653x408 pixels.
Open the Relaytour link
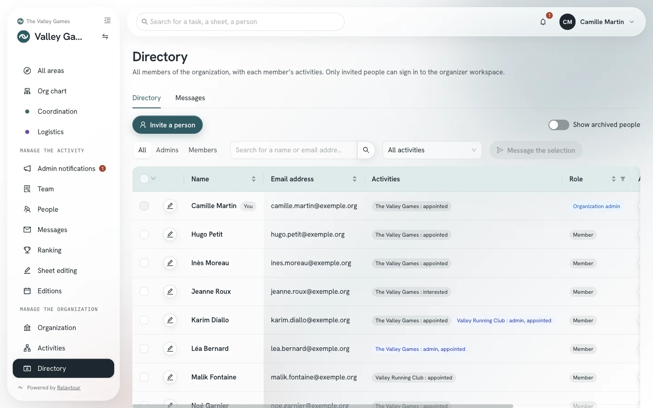pyautogui.click(x=69, y=388)
